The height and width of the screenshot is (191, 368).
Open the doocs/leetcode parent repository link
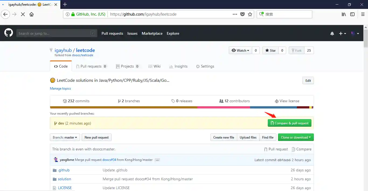(x=83, y=55)
